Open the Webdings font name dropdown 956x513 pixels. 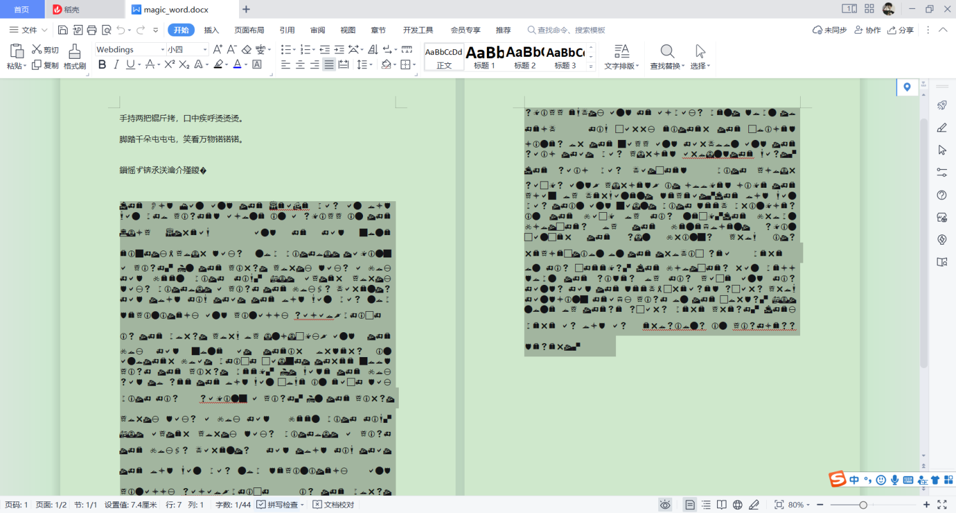161,50
